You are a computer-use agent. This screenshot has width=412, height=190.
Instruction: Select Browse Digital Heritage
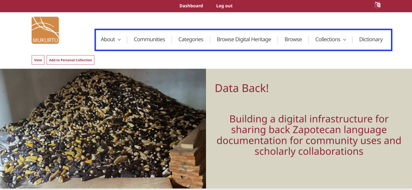[244, 39]
